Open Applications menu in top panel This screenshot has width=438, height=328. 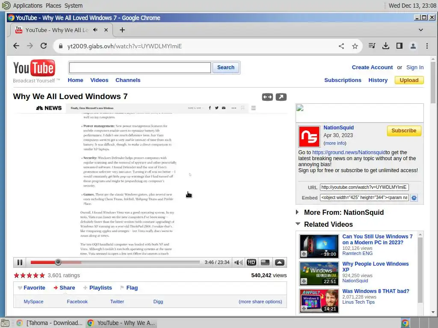pos(28,6)
